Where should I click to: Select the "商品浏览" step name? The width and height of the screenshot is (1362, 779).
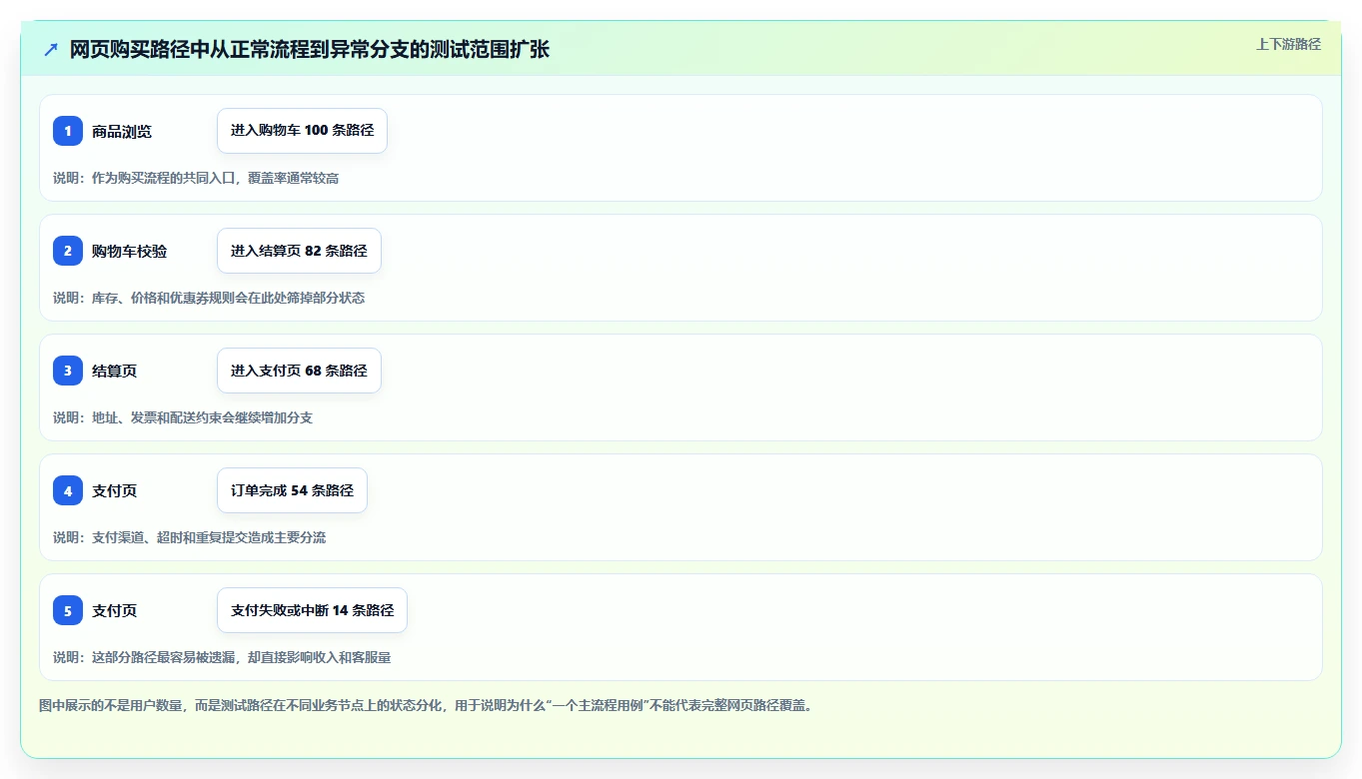(122, 132)
